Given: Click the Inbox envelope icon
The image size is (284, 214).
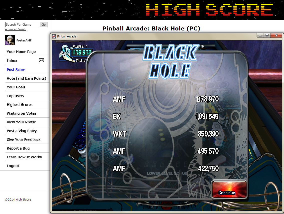Looking at the screenshot, I should click(41, 60).
